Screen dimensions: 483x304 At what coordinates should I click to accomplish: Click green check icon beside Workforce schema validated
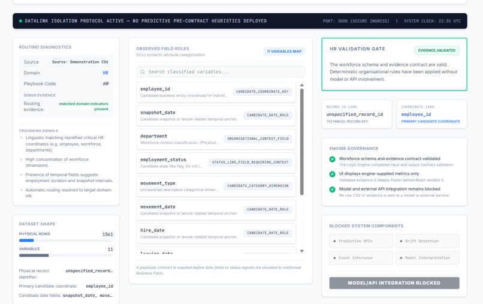tap(332, 159)
